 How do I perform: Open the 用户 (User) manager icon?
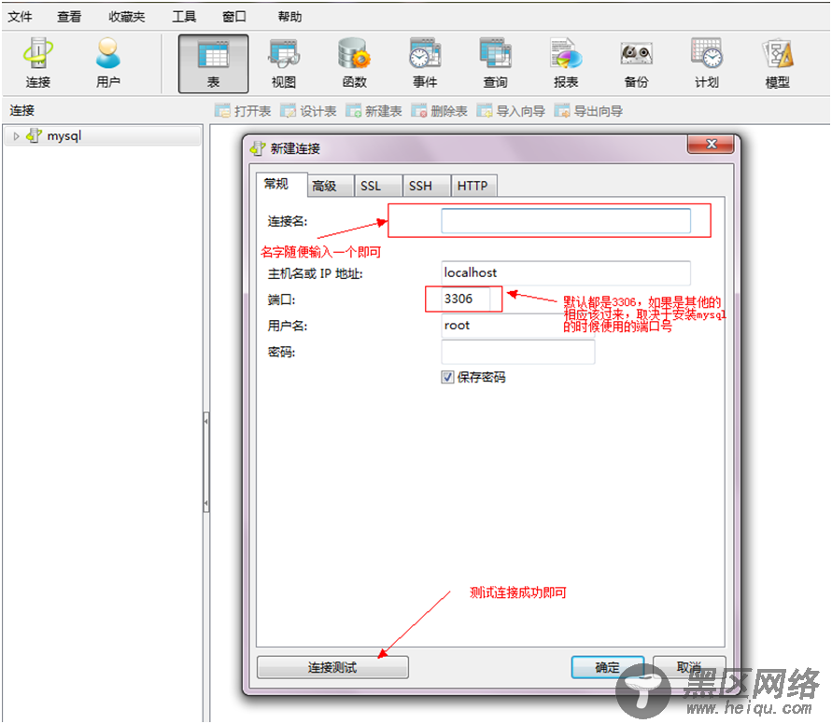coord(108,63)
